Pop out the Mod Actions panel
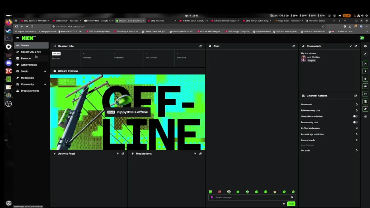 pyautogui.click(x=200, y=154)
